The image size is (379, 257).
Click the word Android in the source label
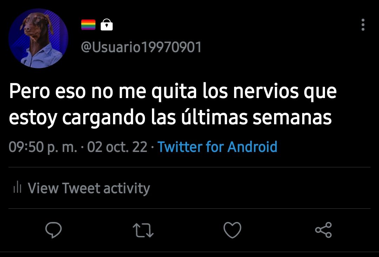(252, 147)
